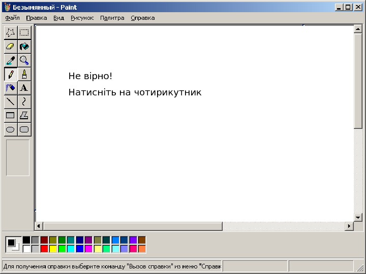Select the Pick Color eyedropper tool
366x274 pixels.
(11, 60)
